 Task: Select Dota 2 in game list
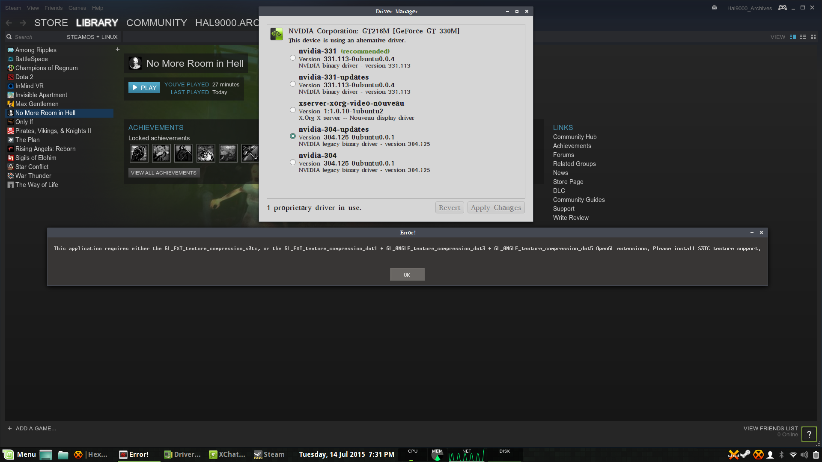tap(24, 77)
